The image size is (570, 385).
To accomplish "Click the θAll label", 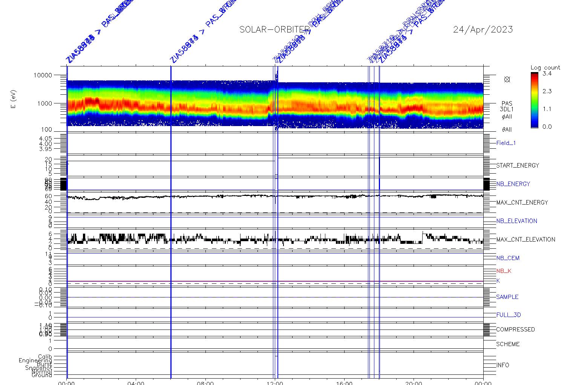I will [507, 130].
